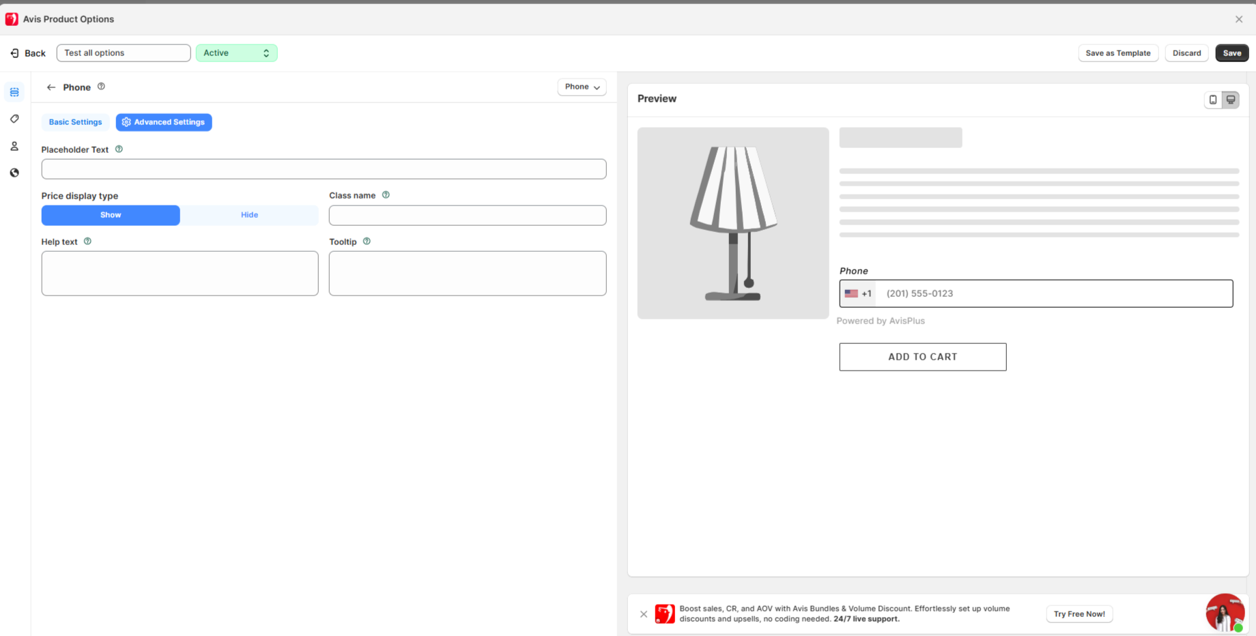Set Price display type to Show

pos(111,215)
